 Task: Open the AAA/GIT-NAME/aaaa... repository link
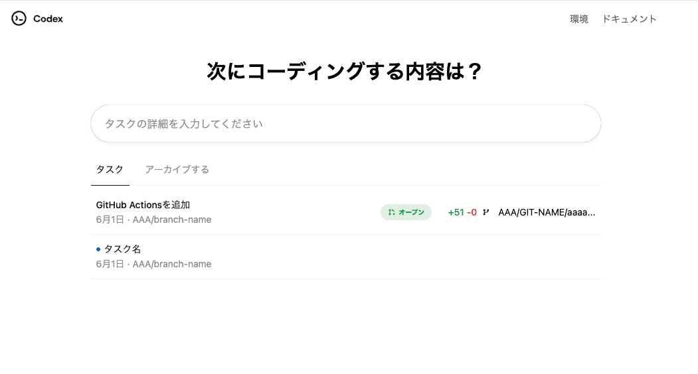(547, 212)
